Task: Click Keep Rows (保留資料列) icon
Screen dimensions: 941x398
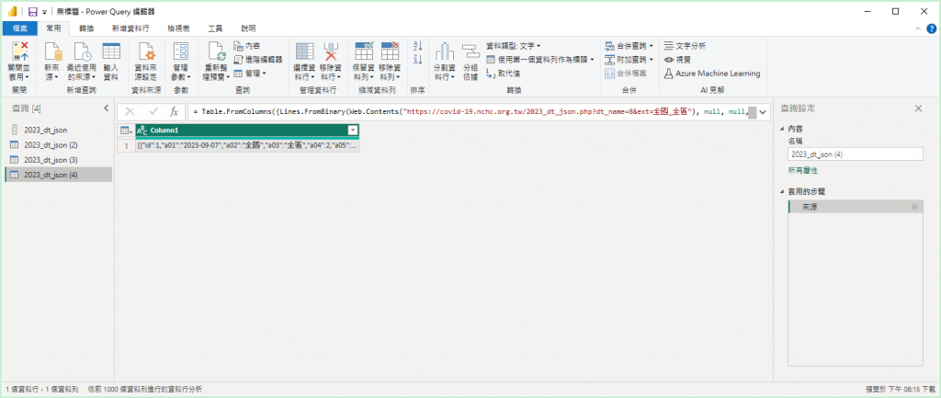Action: pos(364,51)
